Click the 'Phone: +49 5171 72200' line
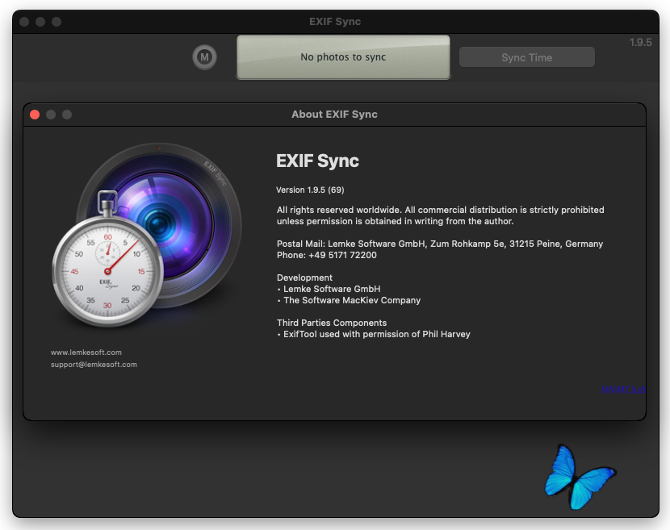Viewport: 670px width, 530px height. (327, 255)
